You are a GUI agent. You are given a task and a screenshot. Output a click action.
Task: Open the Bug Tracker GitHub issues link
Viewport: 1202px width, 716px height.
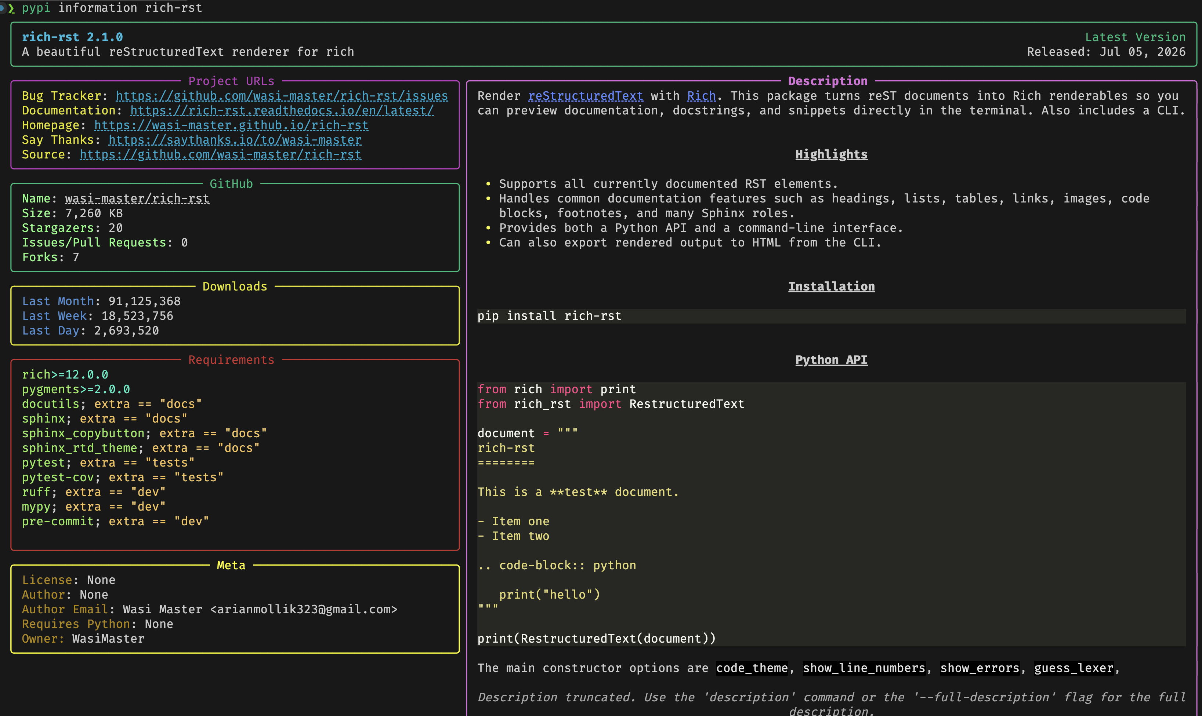[282, 96]
